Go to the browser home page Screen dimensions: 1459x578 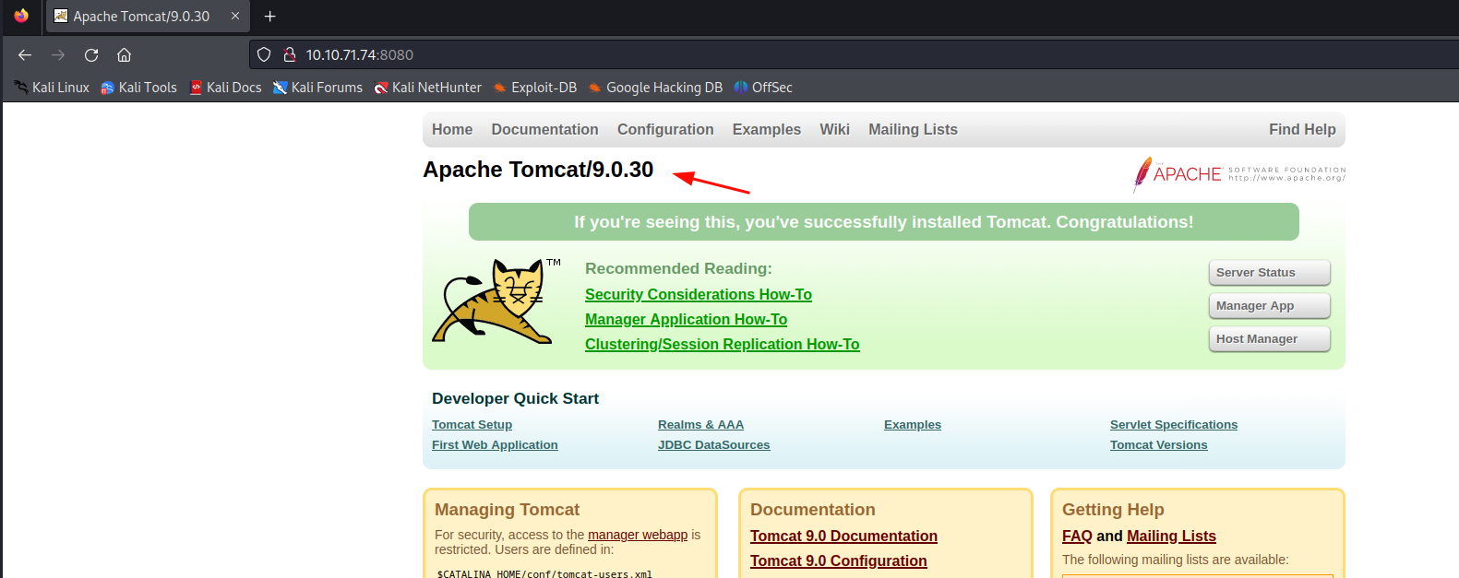(x=125, y=55)
